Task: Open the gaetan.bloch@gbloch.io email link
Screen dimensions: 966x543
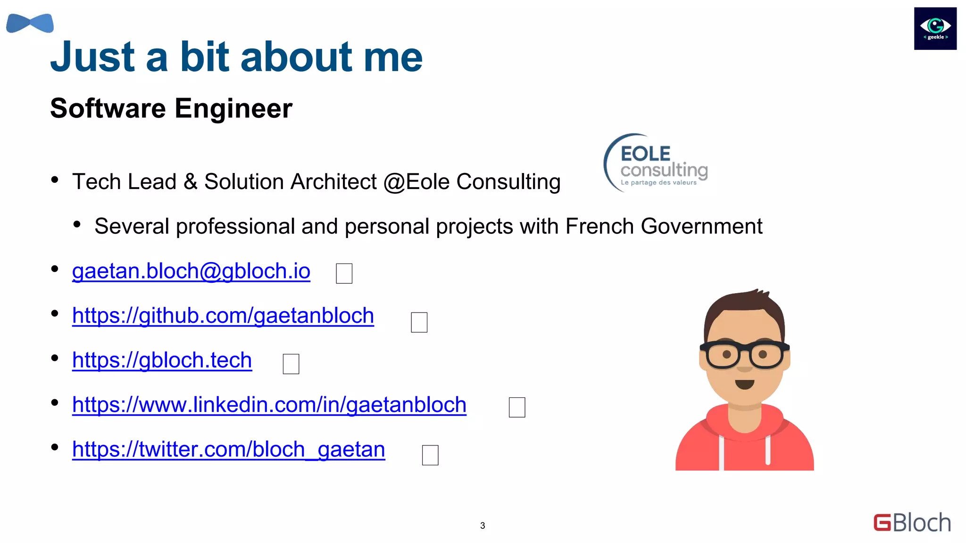Action: point(191,271)
